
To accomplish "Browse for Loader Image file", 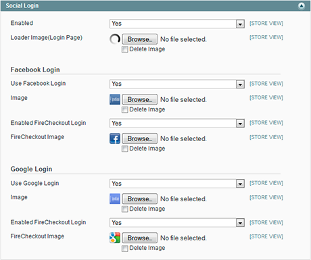I will point(140,39).
